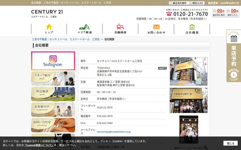Screen dimensions: 241x150
Task: Select the 078-333-7670 phone number text
Action: (x=105, y=116)
